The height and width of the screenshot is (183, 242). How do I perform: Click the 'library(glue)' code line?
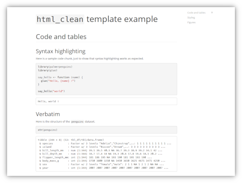(x=47, y=70)
